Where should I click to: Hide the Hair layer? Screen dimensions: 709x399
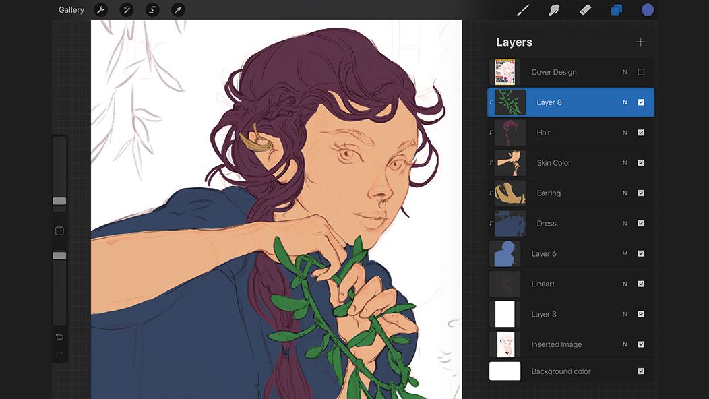[x=641, y=132]
